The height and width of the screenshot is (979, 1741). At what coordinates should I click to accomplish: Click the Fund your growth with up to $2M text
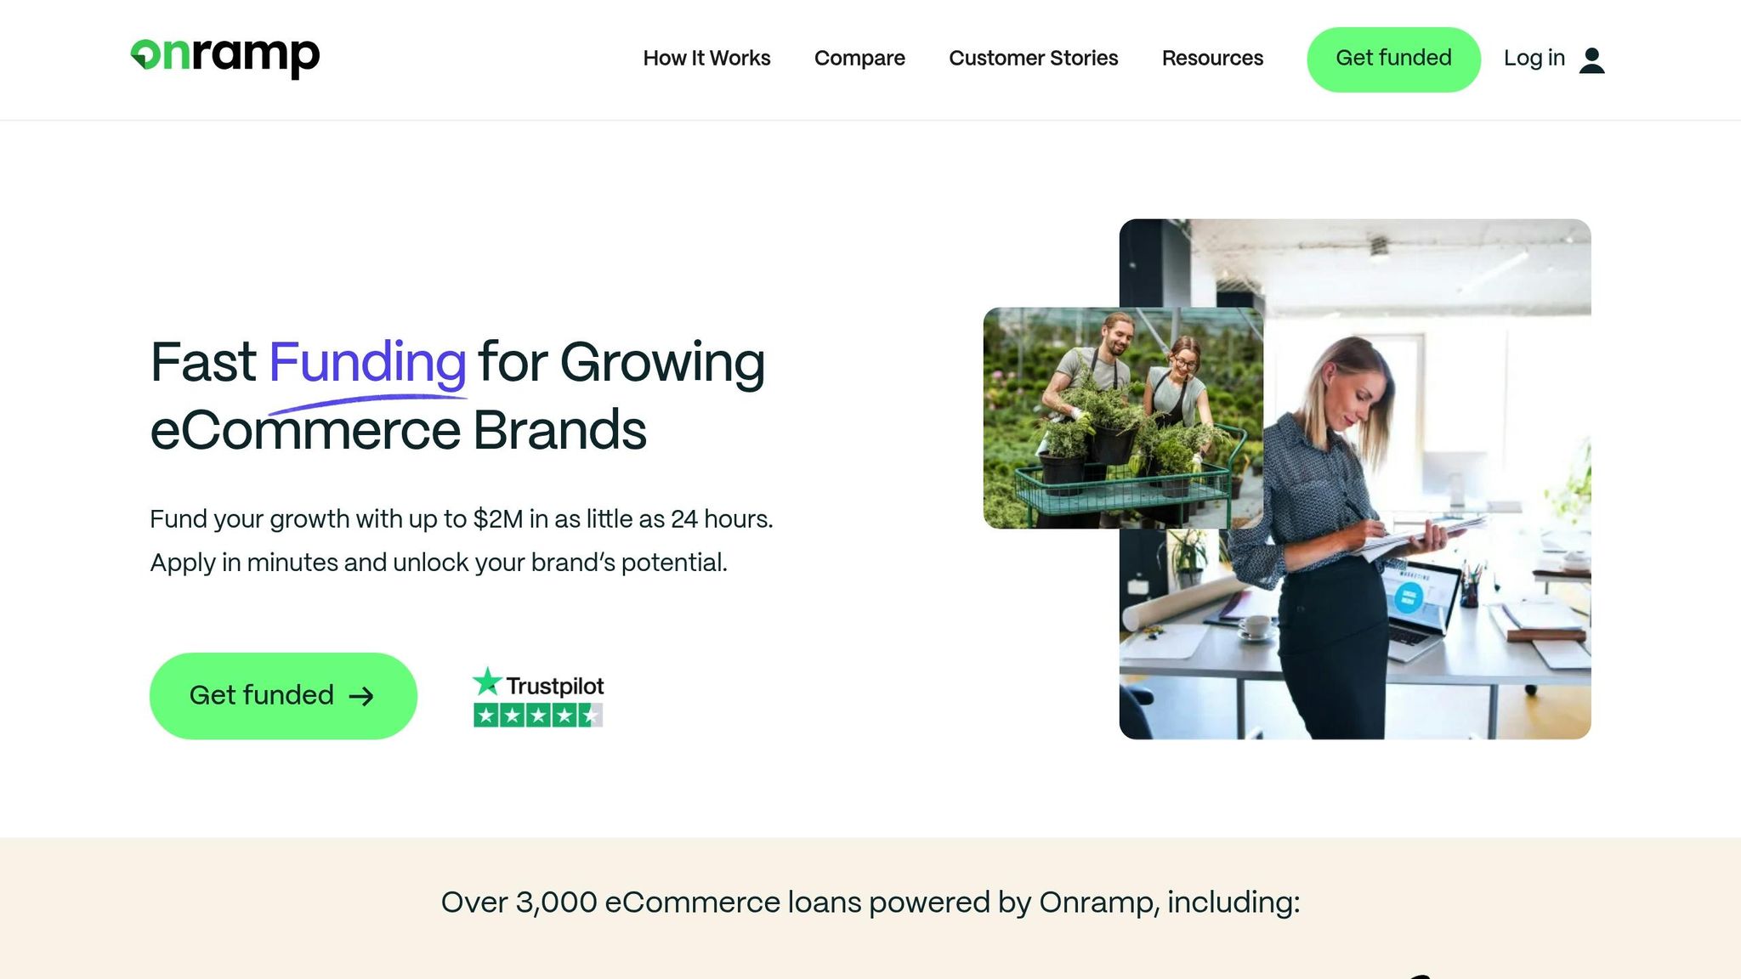point(462,519)
